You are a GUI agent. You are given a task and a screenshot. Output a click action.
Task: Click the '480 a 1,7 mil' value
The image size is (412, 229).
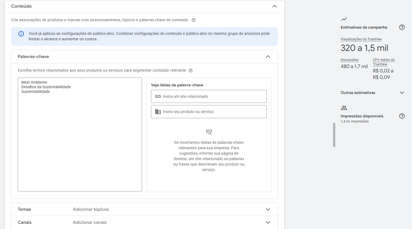(x=354, y=66)
